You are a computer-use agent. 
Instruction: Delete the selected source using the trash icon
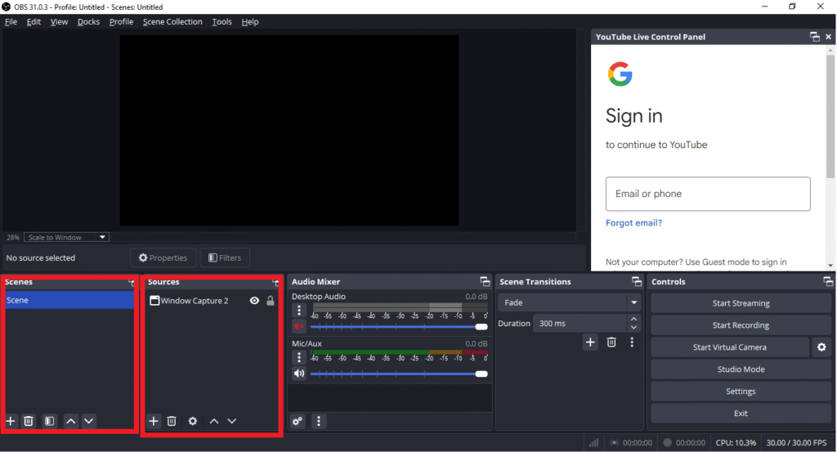(172, 421)
